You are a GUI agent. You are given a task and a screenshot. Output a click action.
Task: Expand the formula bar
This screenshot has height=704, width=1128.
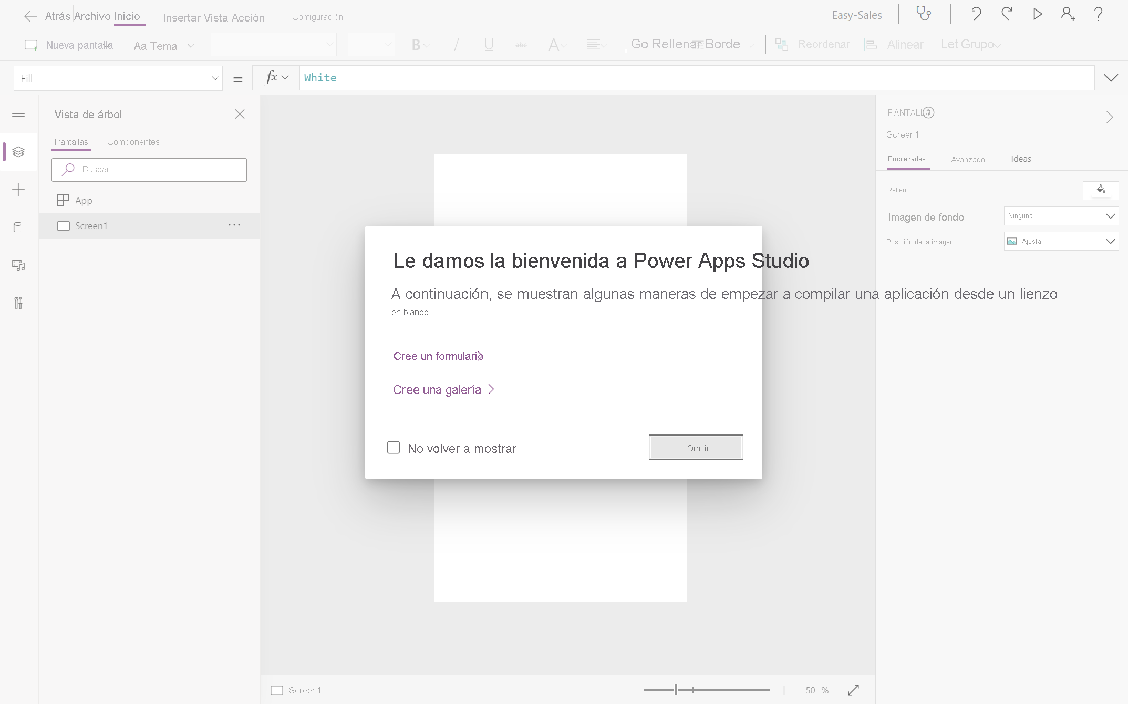click(x=1111, y=78)
